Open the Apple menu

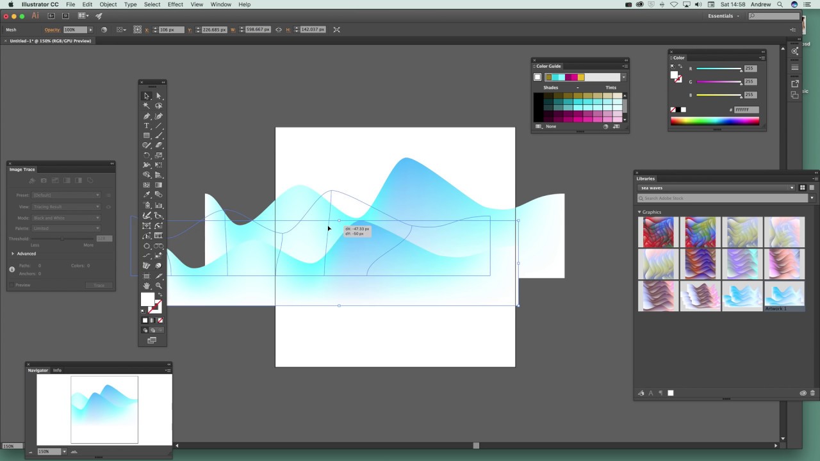pos(10,4)
